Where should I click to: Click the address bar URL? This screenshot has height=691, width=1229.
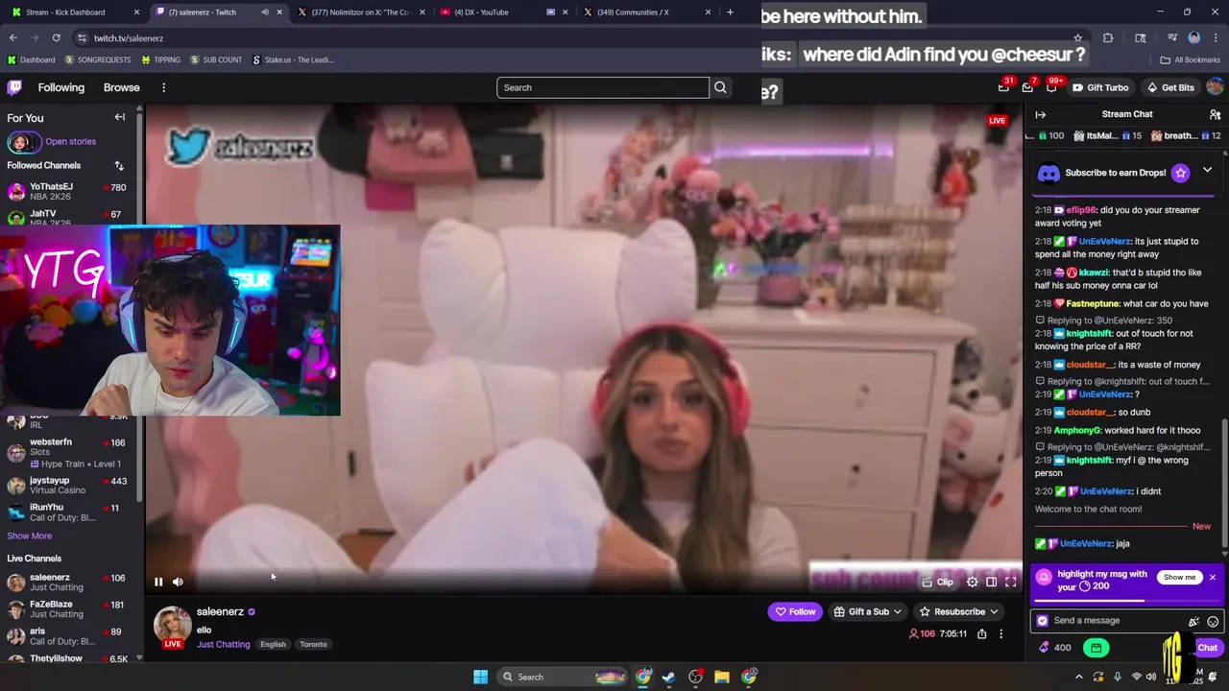point(129,38)
